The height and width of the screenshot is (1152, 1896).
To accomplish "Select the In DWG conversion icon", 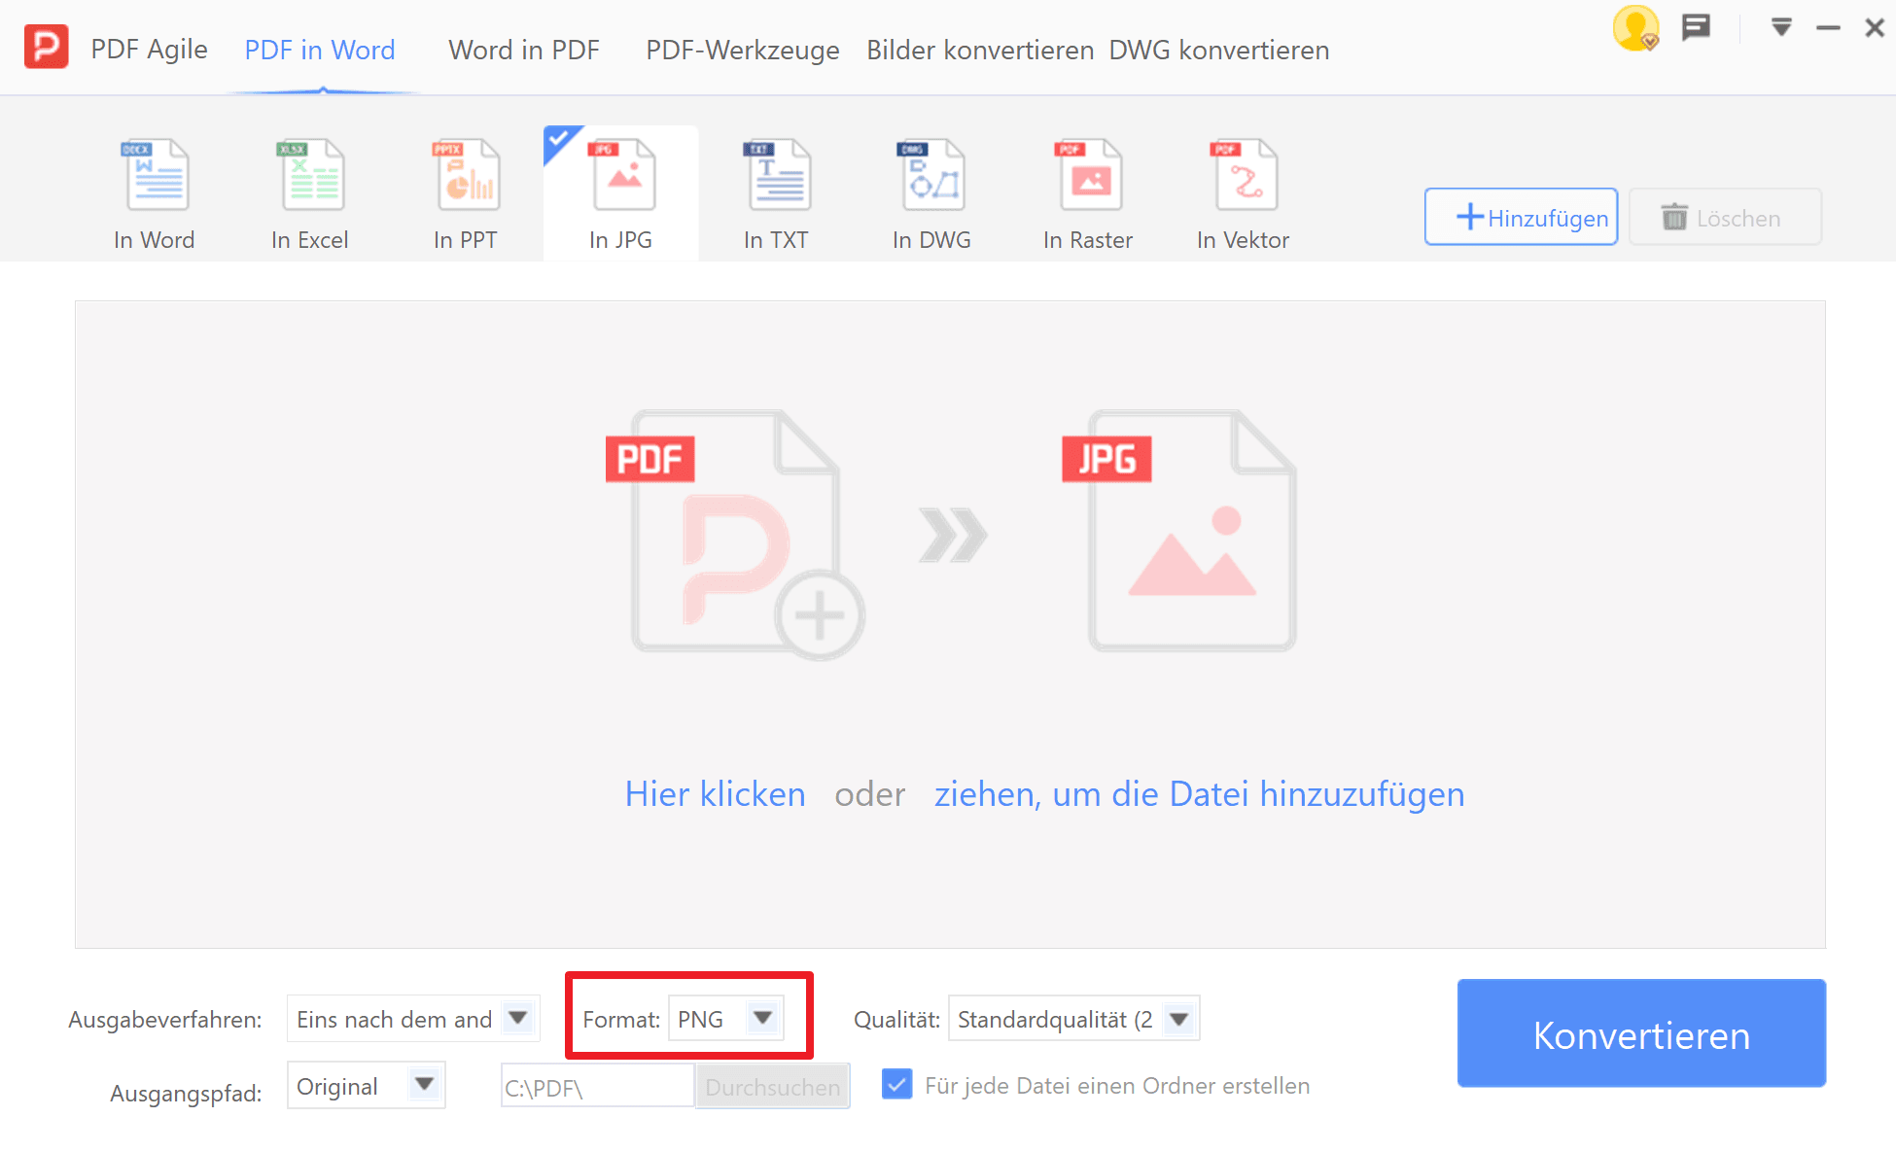I will coord(930,190).
